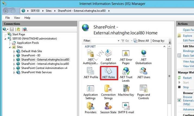Viewport: 194px width, 116px height.
Task: Select SharePoint Web Services site
Action: [37, 72]
